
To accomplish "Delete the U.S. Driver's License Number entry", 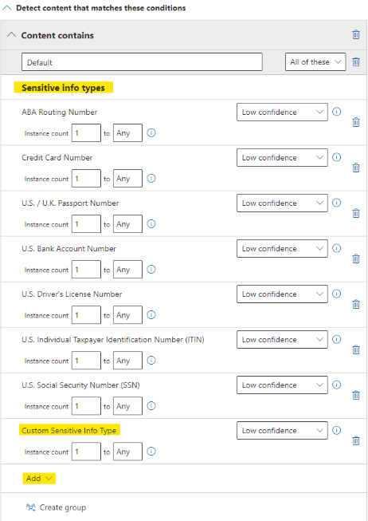I will [x=356, y=304].
